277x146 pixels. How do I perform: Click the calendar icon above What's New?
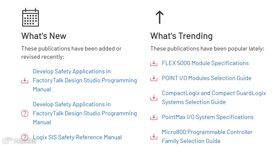[x=30, y=17]
